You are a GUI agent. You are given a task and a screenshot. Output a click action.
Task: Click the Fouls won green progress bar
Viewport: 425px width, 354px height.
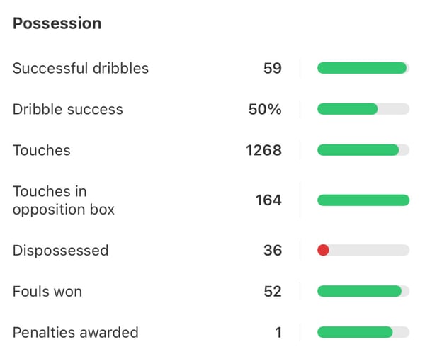(359, 291)
